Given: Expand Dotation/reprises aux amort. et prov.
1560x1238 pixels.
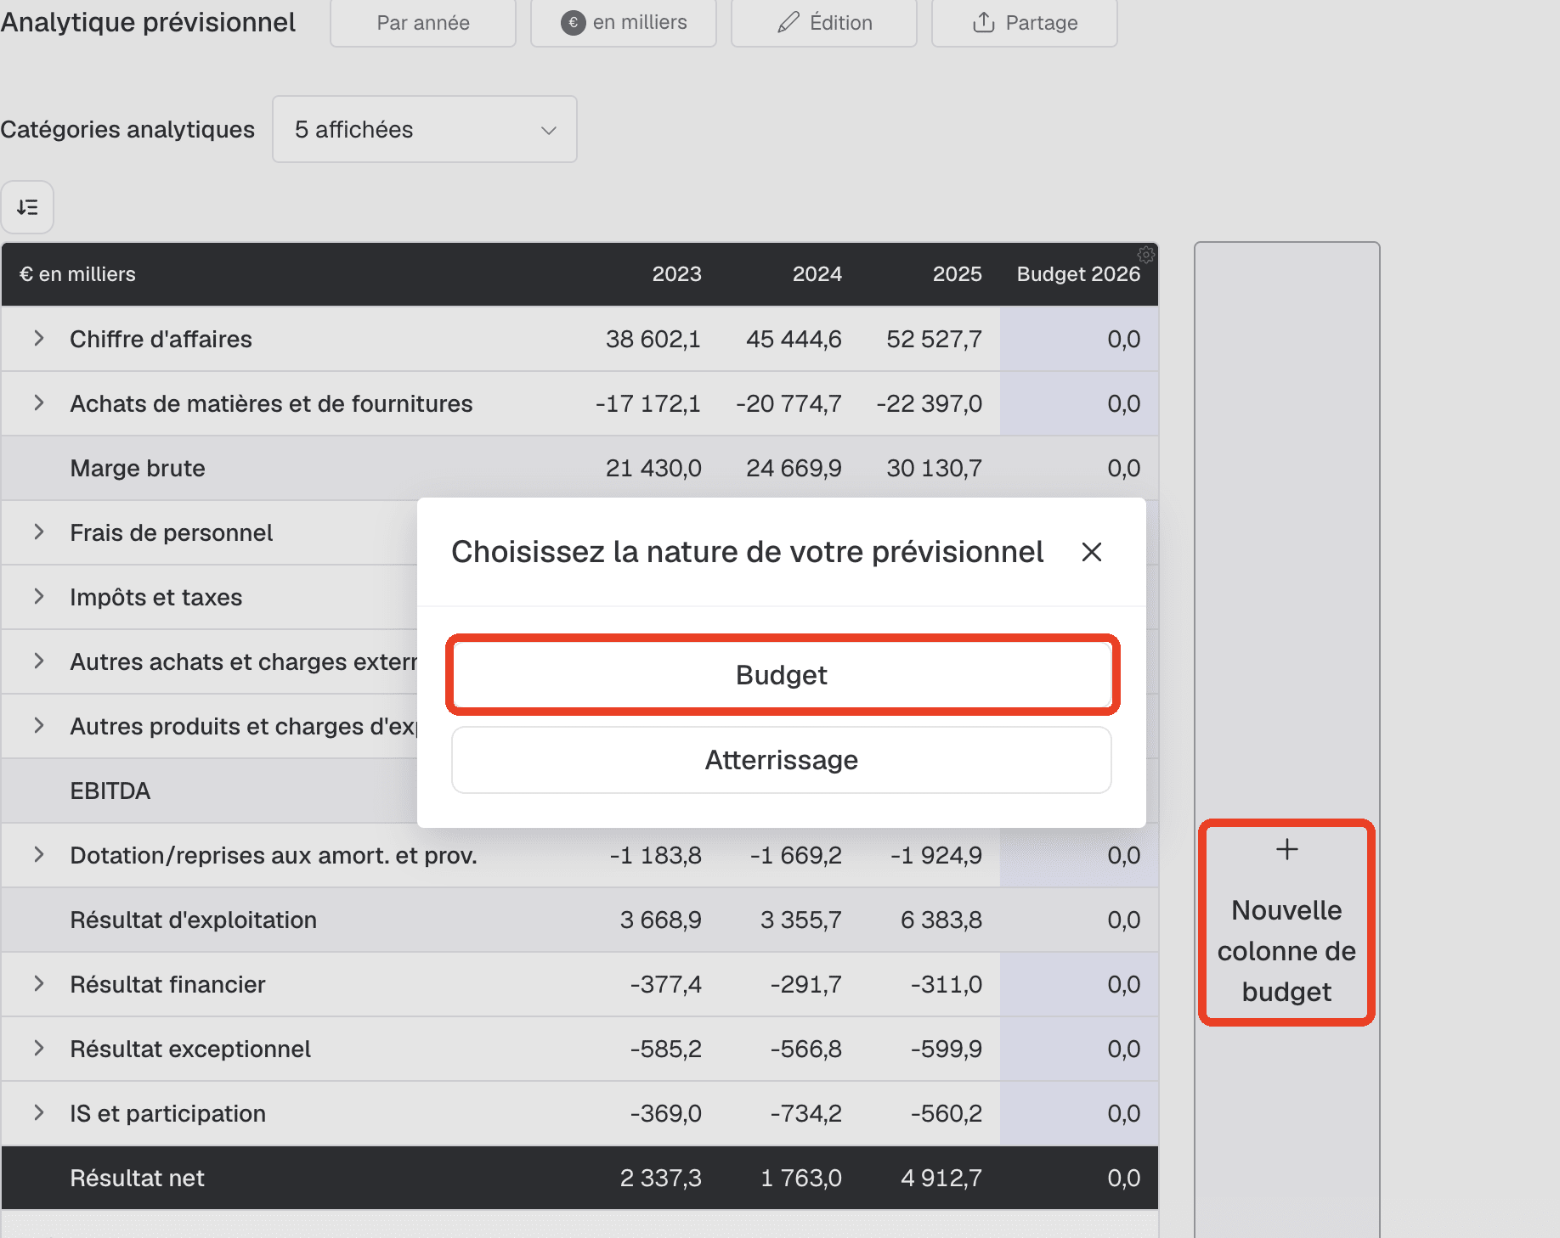Looking at the screenshot, I should [x=39, y=854].
